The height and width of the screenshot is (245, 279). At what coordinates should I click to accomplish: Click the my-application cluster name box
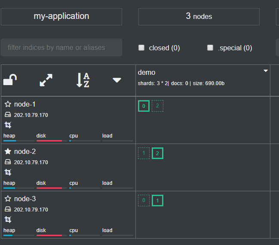61,17
